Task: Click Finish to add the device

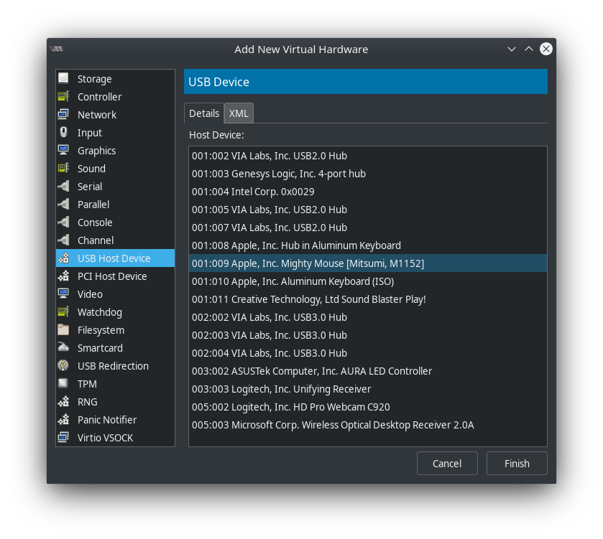Action: [517, 464]
